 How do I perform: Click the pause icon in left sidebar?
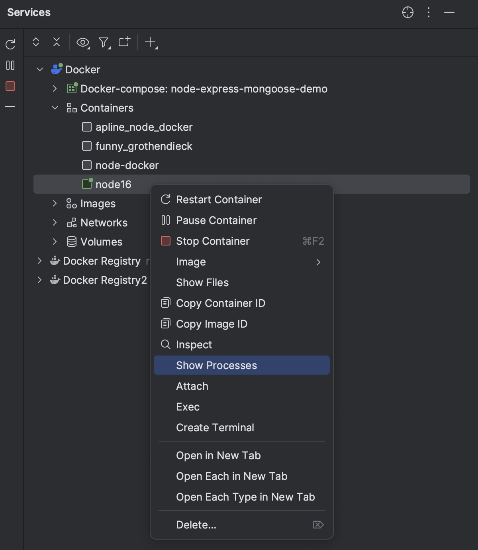tap(10, 65)
